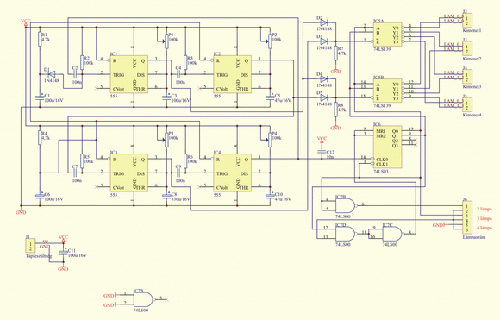Click the '2 lámpa' red label
The height and width of the screenshot is (320, 500).
[x=484, y=210]
